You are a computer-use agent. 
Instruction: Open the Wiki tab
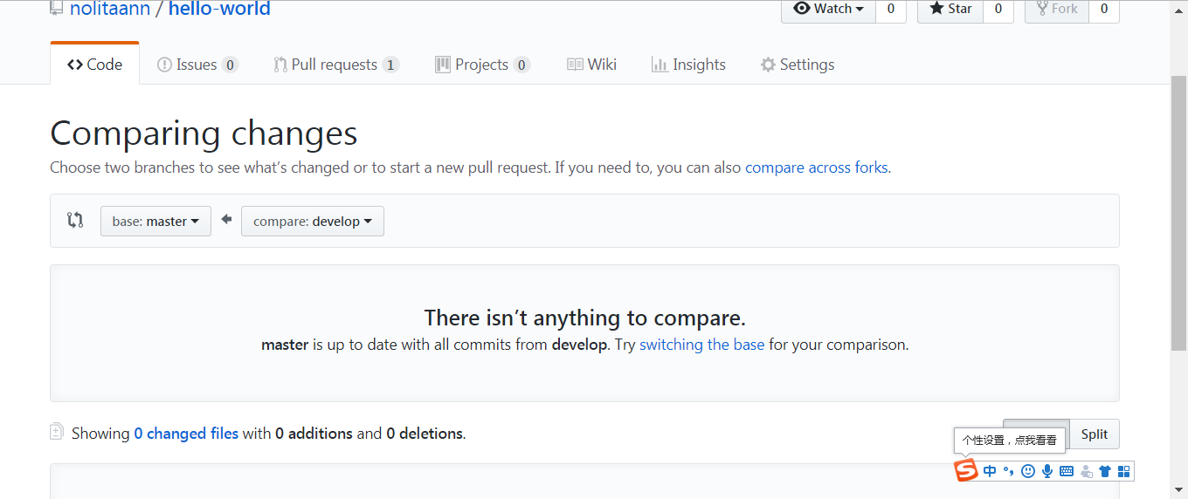tap(591, 65)
